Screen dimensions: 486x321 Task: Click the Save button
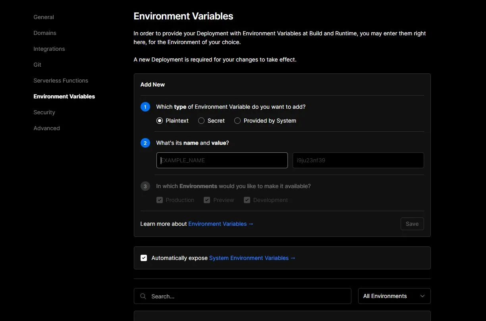coord(412,224)
